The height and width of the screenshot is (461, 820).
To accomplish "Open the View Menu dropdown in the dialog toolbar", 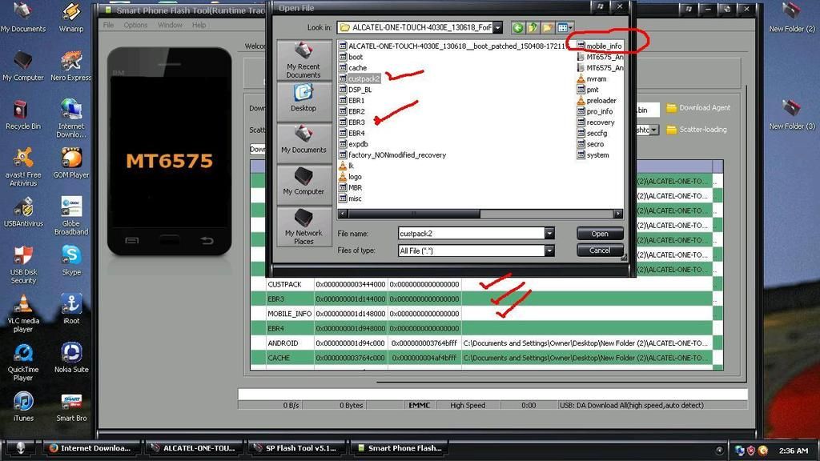I will pyautogui.click(x=565, y=28).
